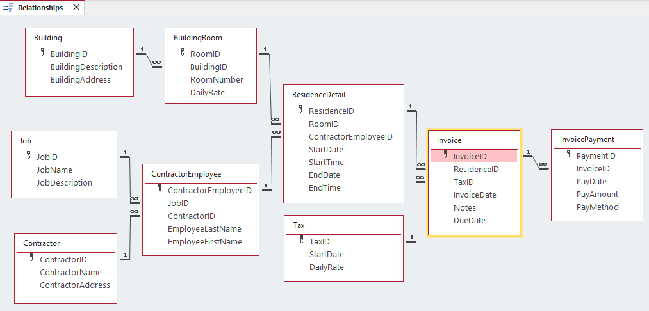Image resolution: width=649 pixels, height=311 pixels.
Task: Select the EmployeeFirstName field
Action: point(205,242)
